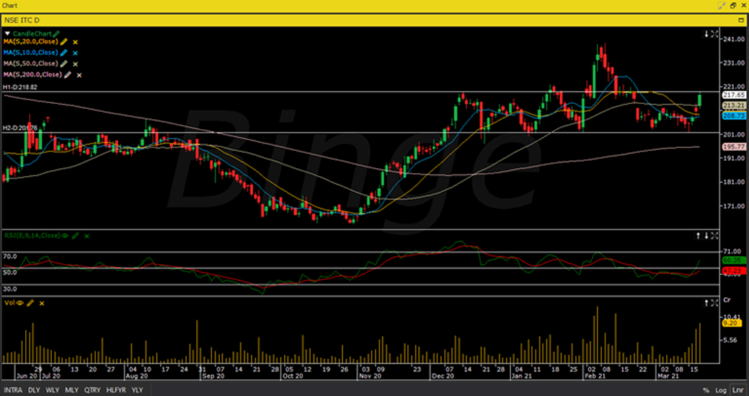Click the MA(S,20.0,Close) label
749x396 pixels.
pyautogui.click(x=30, y=42)
